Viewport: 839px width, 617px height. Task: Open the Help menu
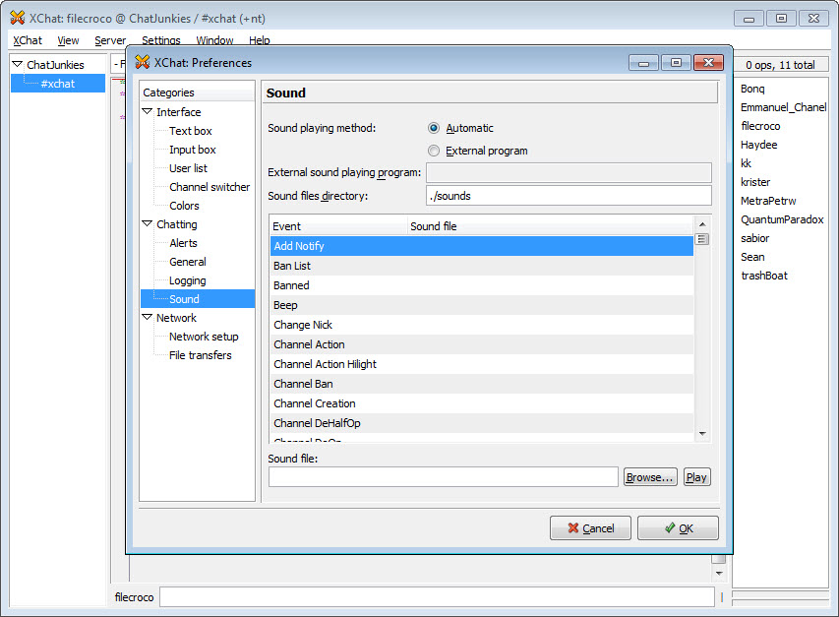coord(259,40)
